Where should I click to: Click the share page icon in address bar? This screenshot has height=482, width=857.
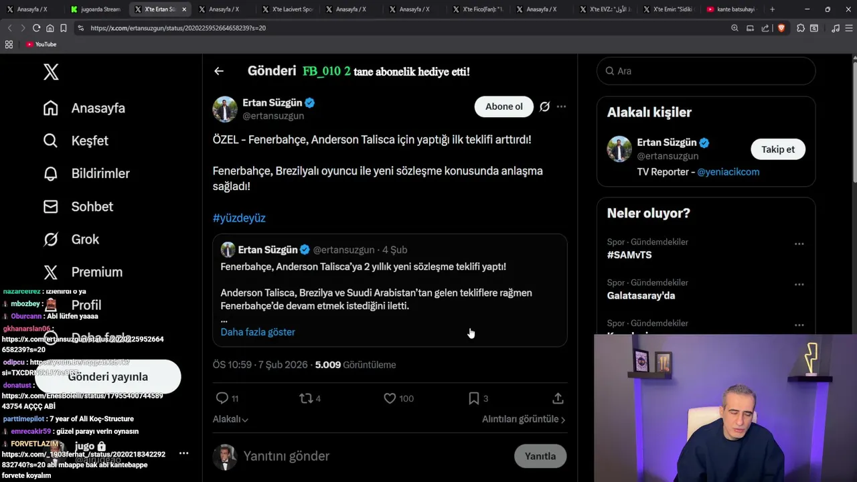click(x=765, y=28)
